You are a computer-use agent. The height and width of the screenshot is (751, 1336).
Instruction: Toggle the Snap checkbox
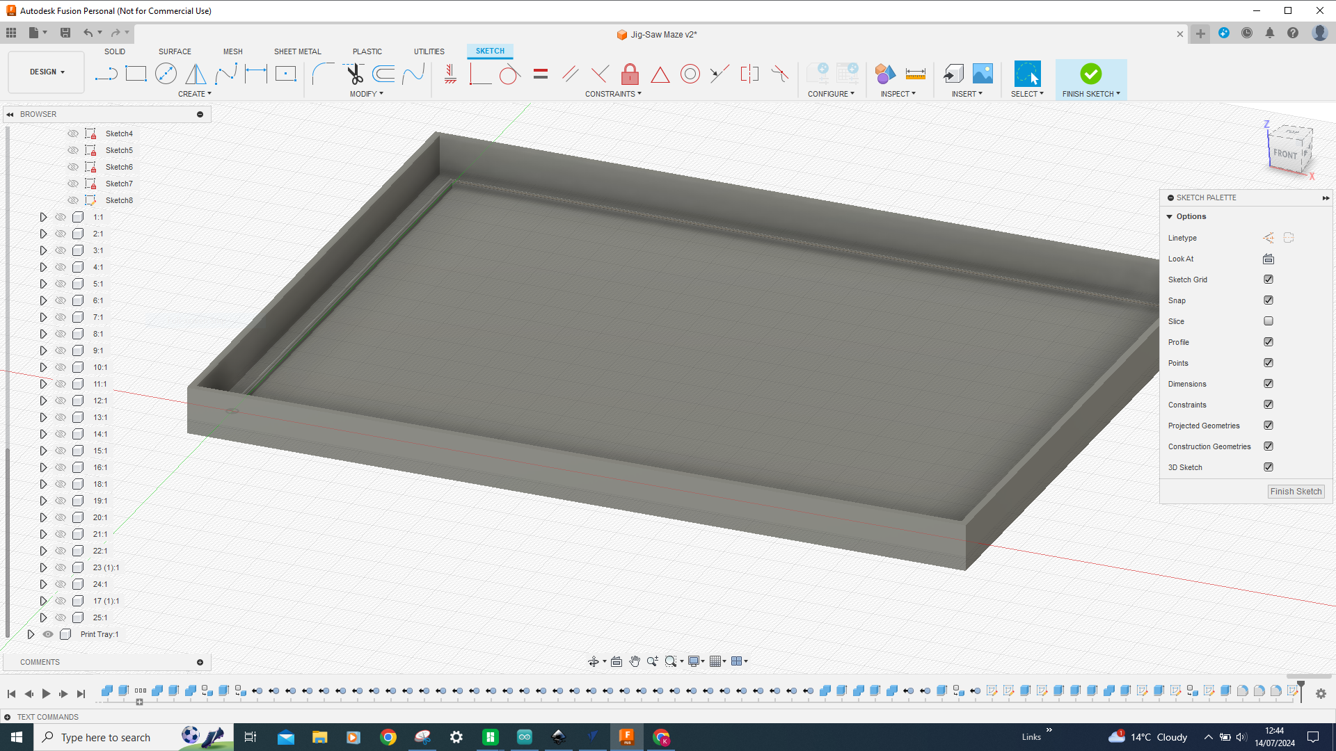(1269, 300)
